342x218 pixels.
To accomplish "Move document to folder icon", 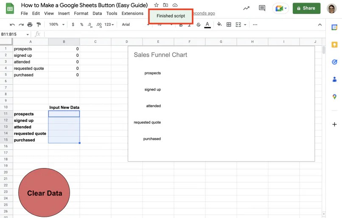I will (165, 5).
